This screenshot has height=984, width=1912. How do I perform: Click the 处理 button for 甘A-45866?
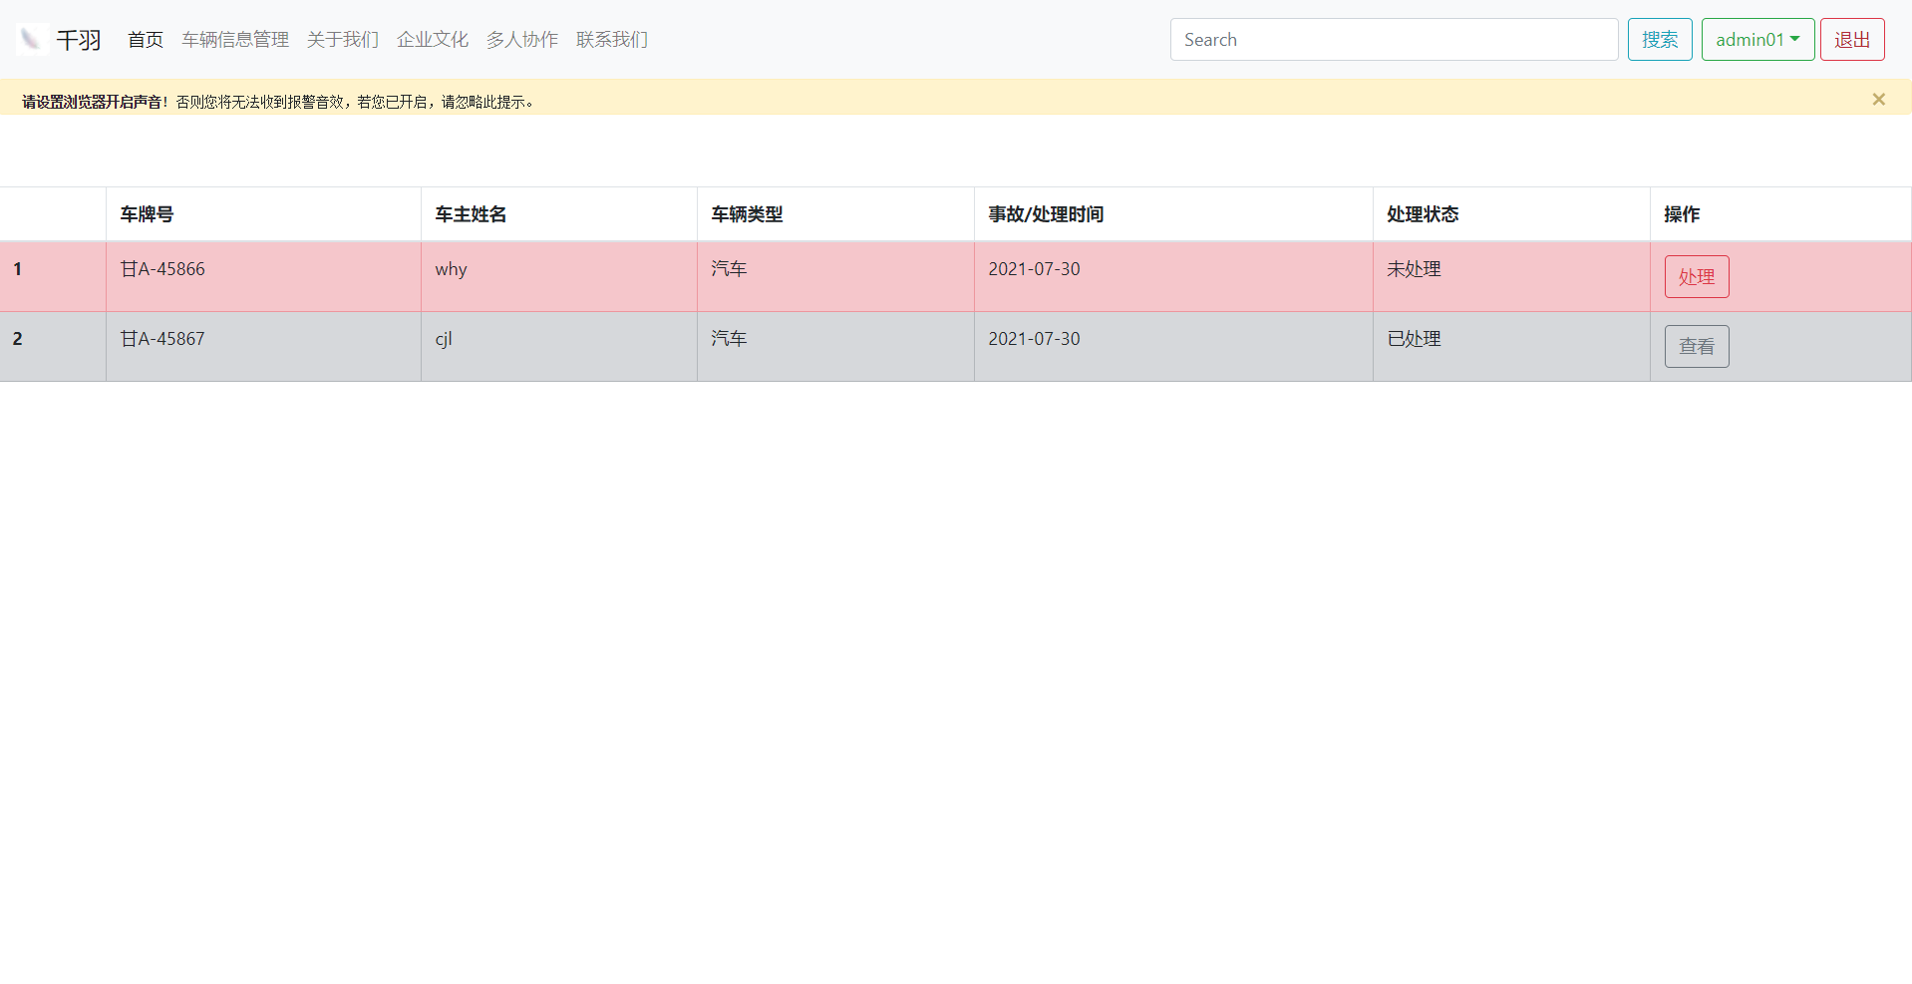coord(1697,277)
